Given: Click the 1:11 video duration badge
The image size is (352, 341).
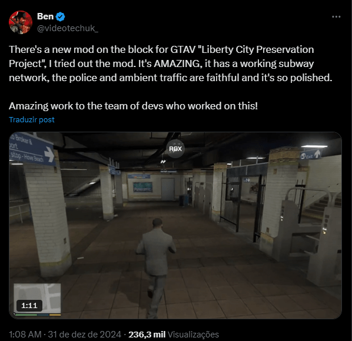Looking at the screenshot, I should point(29,305).
